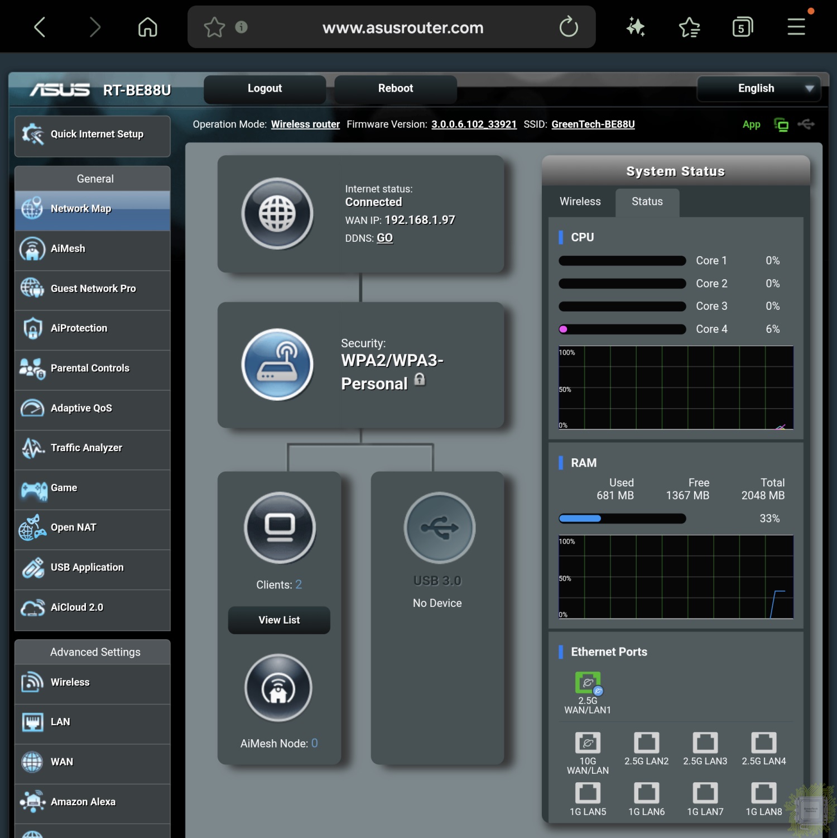Click the browser reload icon
The height and width of the screenshot is (838, 837).
click(x=569, y=27)
